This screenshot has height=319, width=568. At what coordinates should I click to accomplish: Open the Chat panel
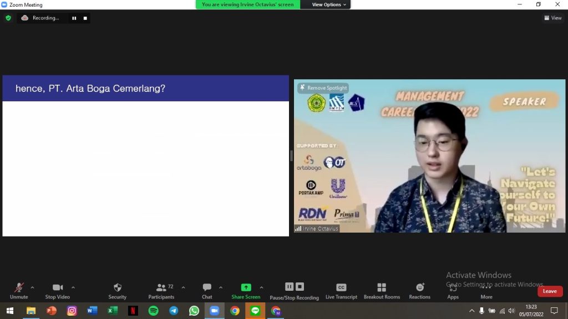click(207, 288)
